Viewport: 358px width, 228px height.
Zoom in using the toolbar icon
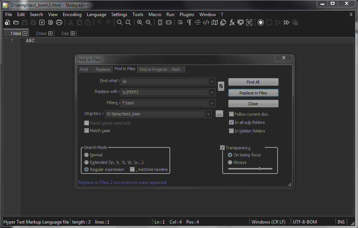tap(140, 22)
